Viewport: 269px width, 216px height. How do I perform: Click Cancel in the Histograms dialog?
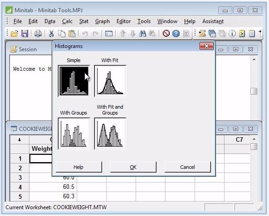pos(187,167)
